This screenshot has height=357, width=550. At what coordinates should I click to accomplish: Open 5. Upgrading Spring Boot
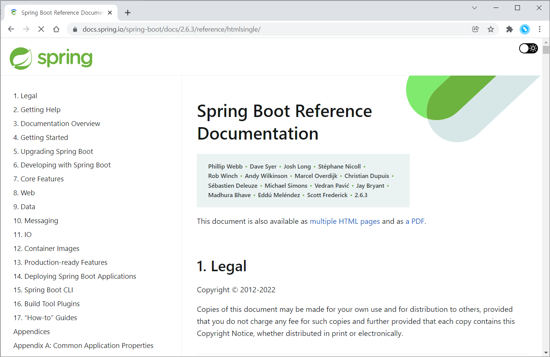click(53, 152)
